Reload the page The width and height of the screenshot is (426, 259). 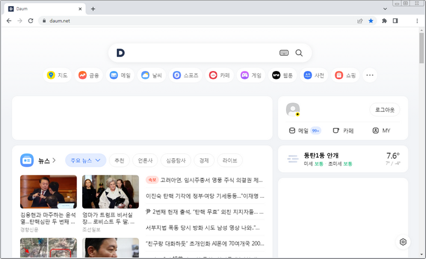click(30, 21)
